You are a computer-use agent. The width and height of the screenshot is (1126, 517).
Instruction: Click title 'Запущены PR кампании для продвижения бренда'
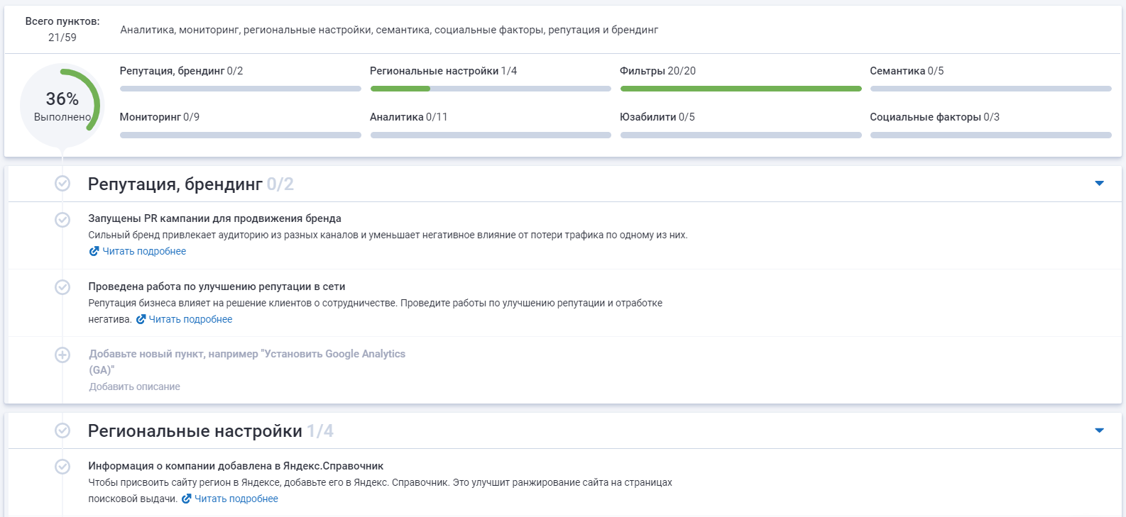tap(214, 218)
